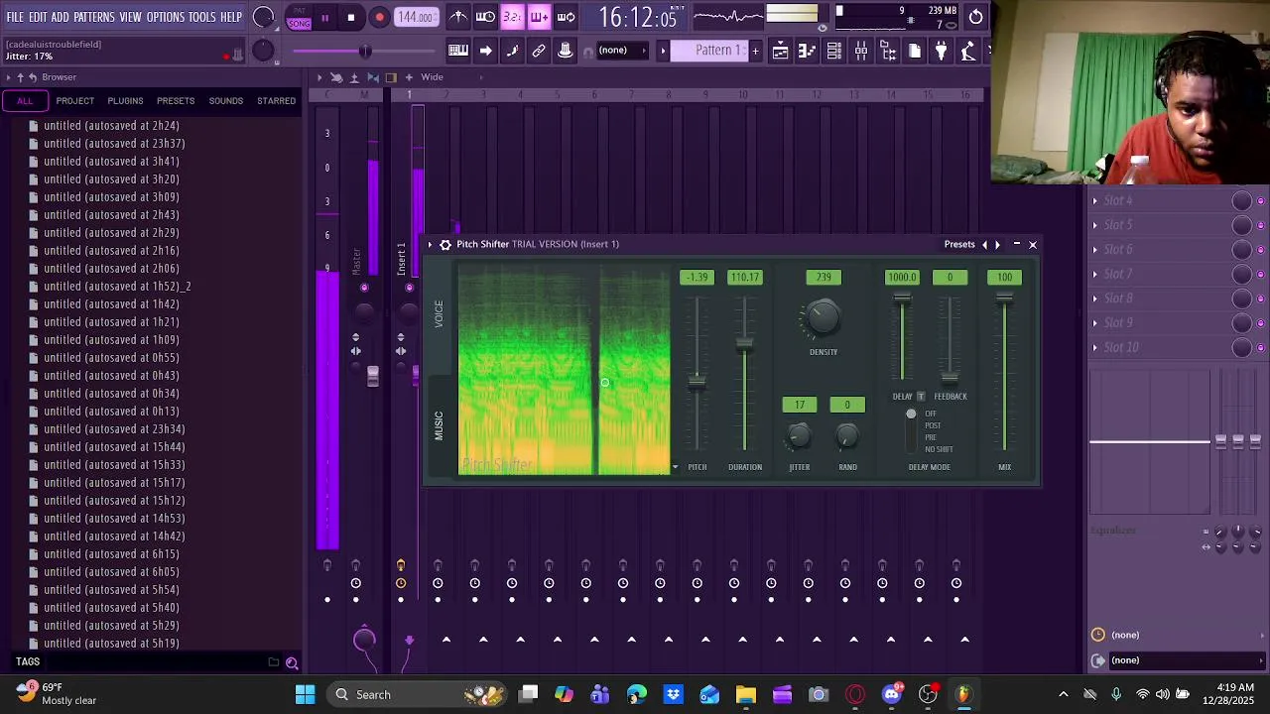Click the DURATION slider handle
This screenshot has height=714, width=1270.
[x=744, y=344]
